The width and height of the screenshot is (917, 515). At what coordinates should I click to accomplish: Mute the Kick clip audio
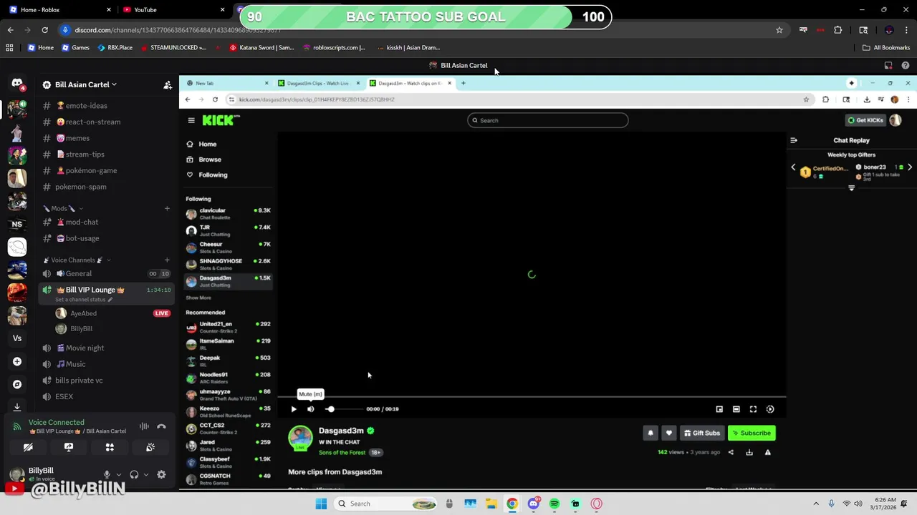[x=310, y=409]
